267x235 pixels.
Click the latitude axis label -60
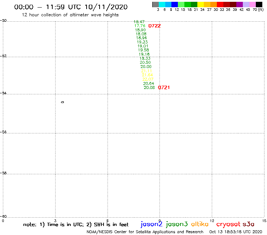pos(3,216)
